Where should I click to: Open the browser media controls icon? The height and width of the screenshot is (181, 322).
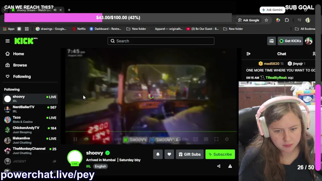tap(299, 20)
